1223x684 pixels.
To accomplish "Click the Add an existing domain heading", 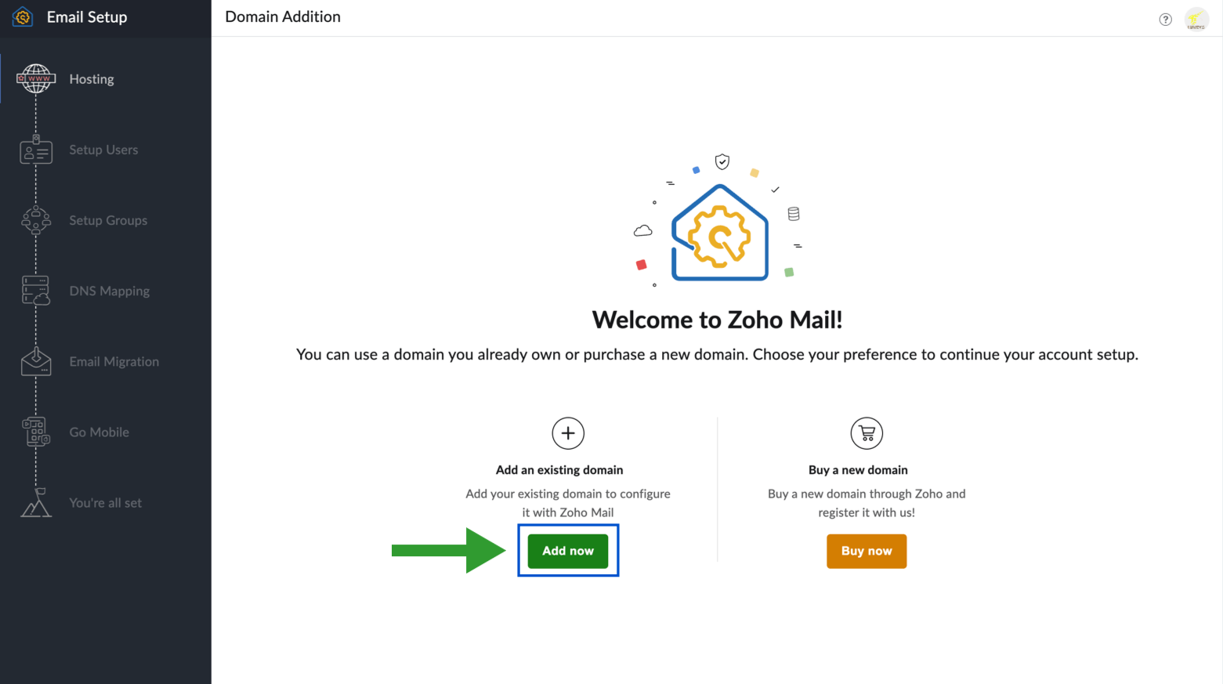I will [559, 470].
